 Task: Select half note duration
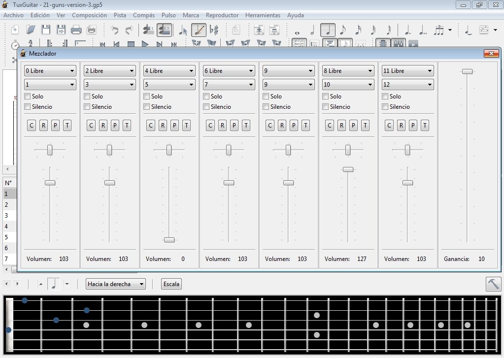pyautogui.click(x=312, y=30)
